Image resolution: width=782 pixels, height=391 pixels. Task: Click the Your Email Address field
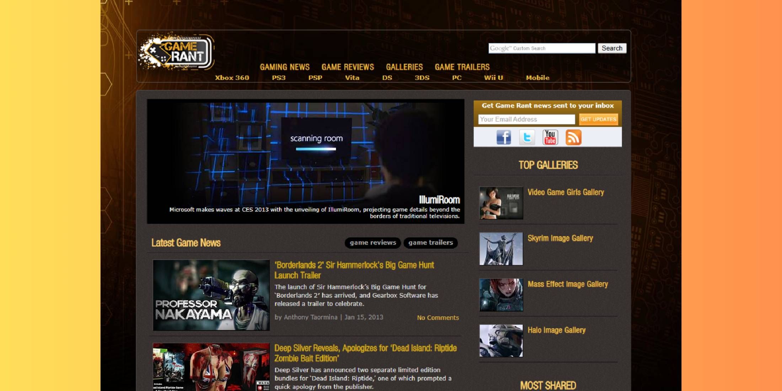(x=526, y=119)
